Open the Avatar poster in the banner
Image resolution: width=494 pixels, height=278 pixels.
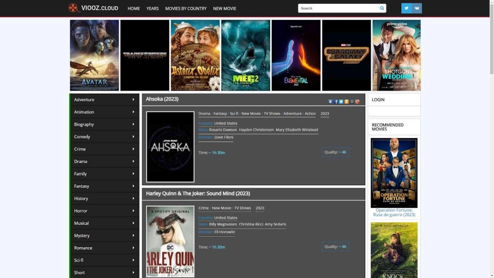click(x=95, y=55)
